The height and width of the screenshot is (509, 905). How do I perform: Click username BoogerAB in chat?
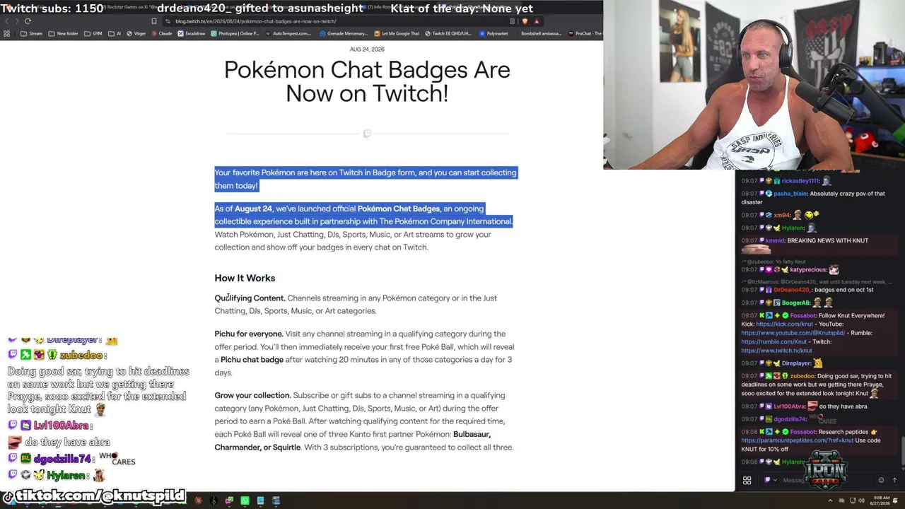pos(796,303)
